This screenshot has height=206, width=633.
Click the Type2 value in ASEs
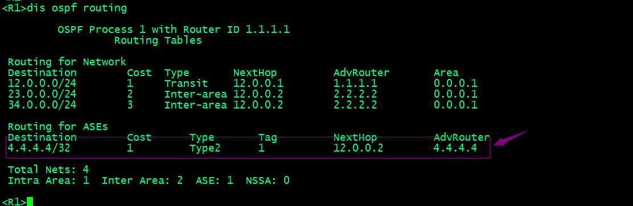[x=205, y=148]
